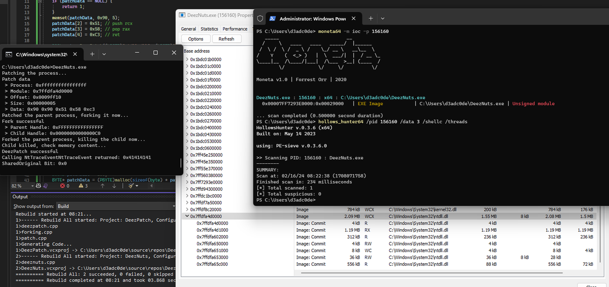Click the Options button in Properties
This screenshot has height=287, width=609.
pos(195,39)
